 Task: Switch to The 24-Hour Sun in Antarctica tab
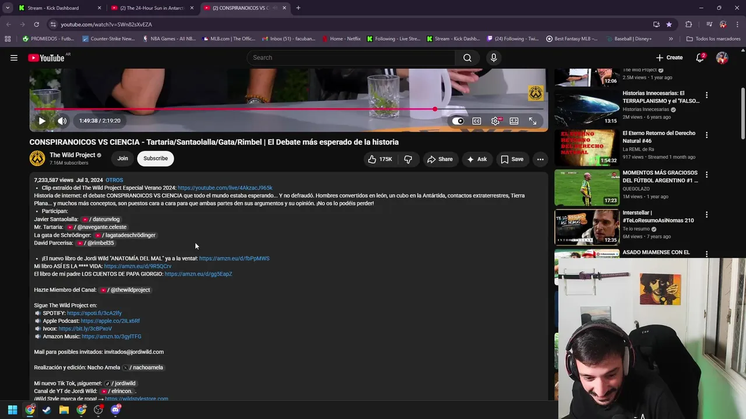(153, 8)
